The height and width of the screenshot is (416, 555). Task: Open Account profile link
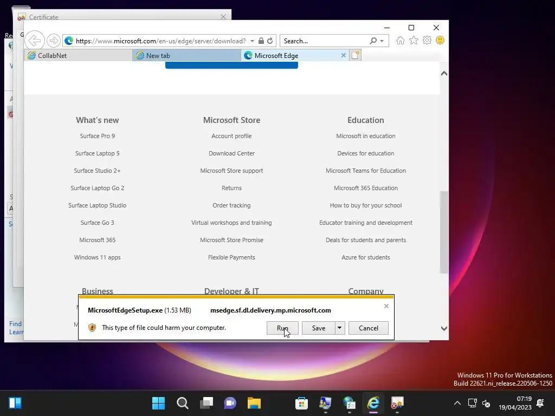(231, 136)
